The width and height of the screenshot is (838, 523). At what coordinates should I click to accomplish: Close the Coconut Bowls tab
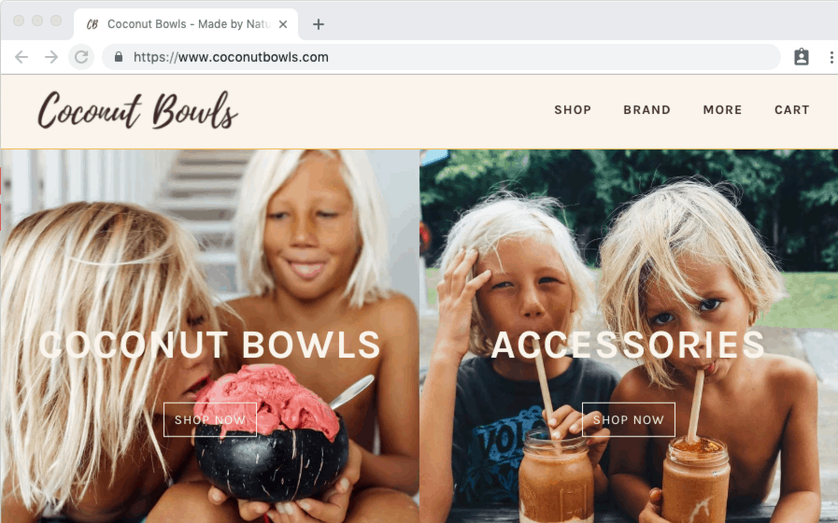[283, 24]
